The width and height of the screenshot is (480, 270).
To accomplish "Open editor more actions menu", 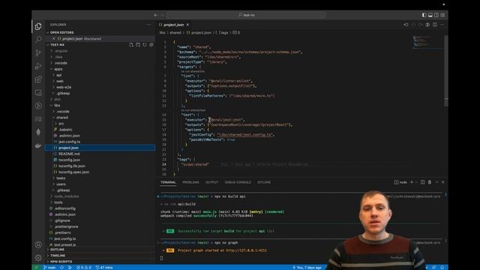I will point(442,25).
